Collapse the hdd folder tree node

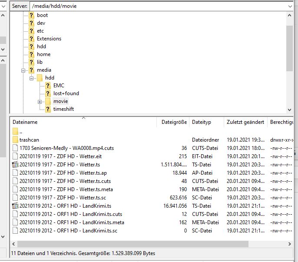click(32, 78)
